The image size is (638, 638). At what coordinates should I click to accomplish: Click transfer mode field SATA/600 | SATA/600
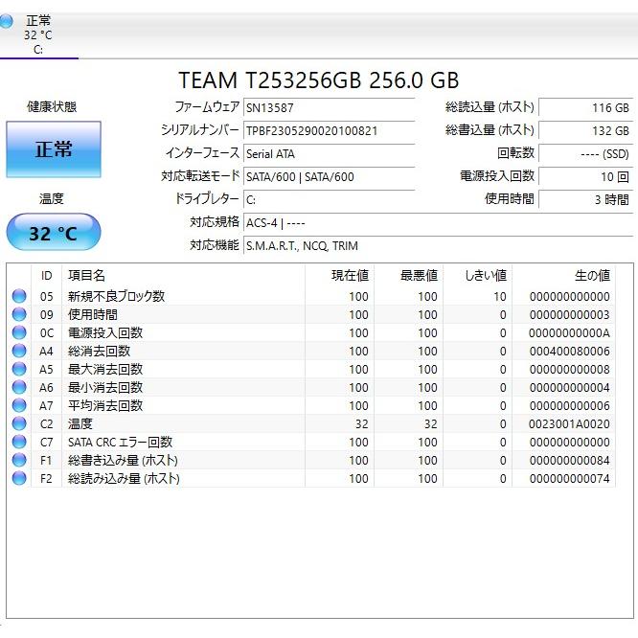329,176
